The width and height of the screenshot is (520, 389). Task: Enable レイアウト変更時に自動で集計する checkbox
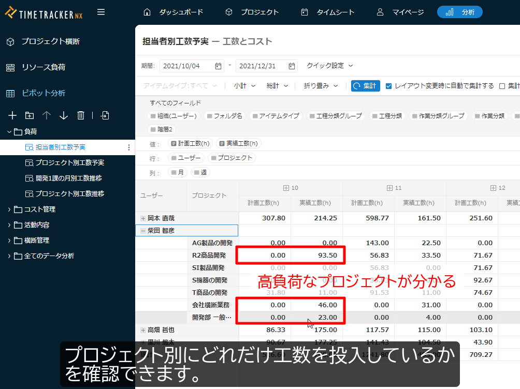[388, 86]
